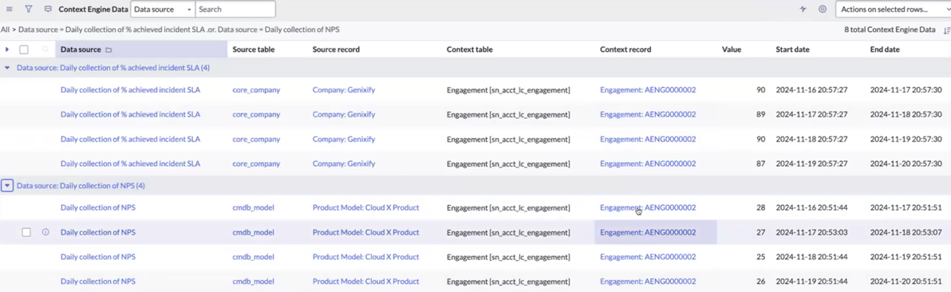Open Product Model: Cloud X Product in value 25 row
Screen dimensions: 951x292
(365, 257)
